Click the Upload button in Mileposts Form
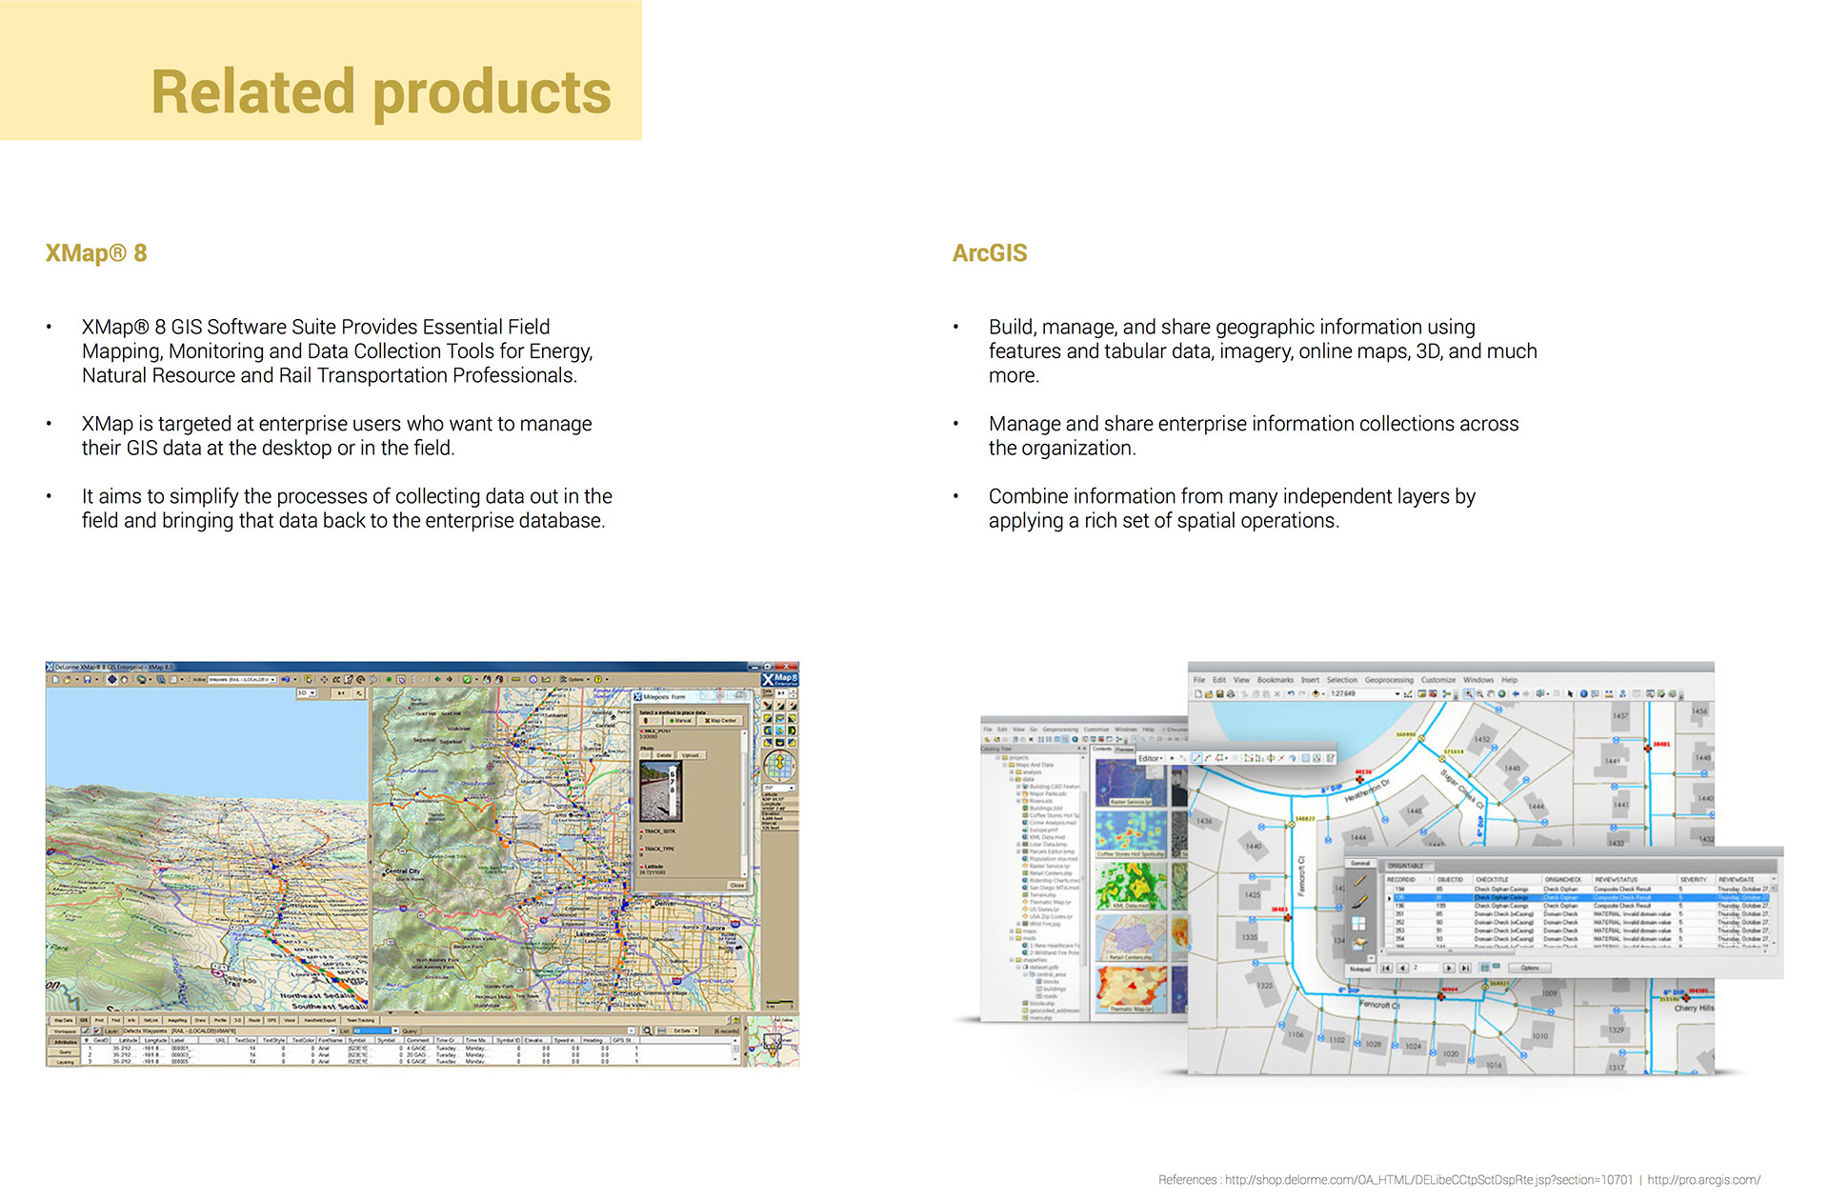This screenshot has width=1829, height=1200. point(692,755)
